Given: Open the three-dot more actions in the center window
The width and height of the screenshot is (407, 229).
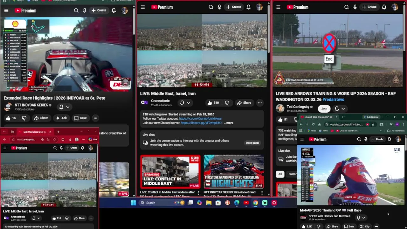Looking at the screenshot, I should pos(260,103).
